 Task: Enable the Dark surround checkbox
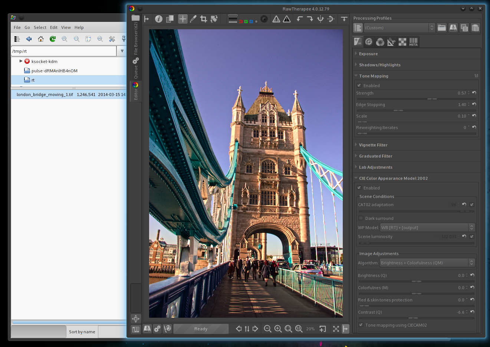361,218
